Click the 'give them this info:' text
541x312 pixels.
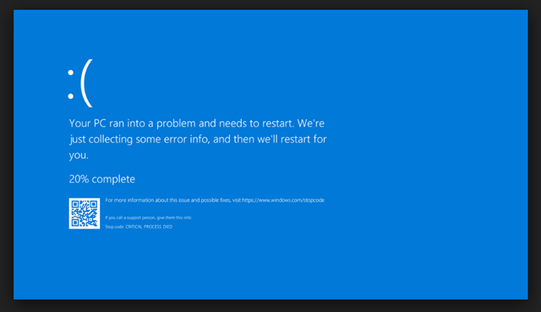coord(174,218)
